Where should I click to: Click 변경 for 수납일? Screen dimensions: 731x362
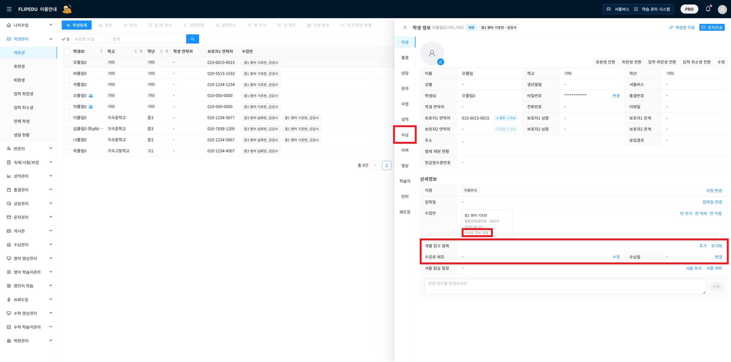718,257
